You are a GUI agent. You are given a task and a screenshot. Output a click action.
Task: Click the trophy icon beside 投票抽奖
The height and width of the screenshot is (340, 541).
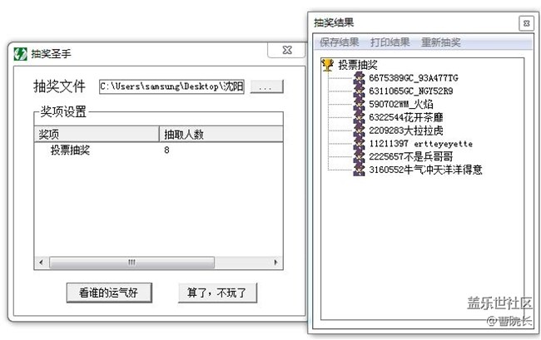[328, 65]
